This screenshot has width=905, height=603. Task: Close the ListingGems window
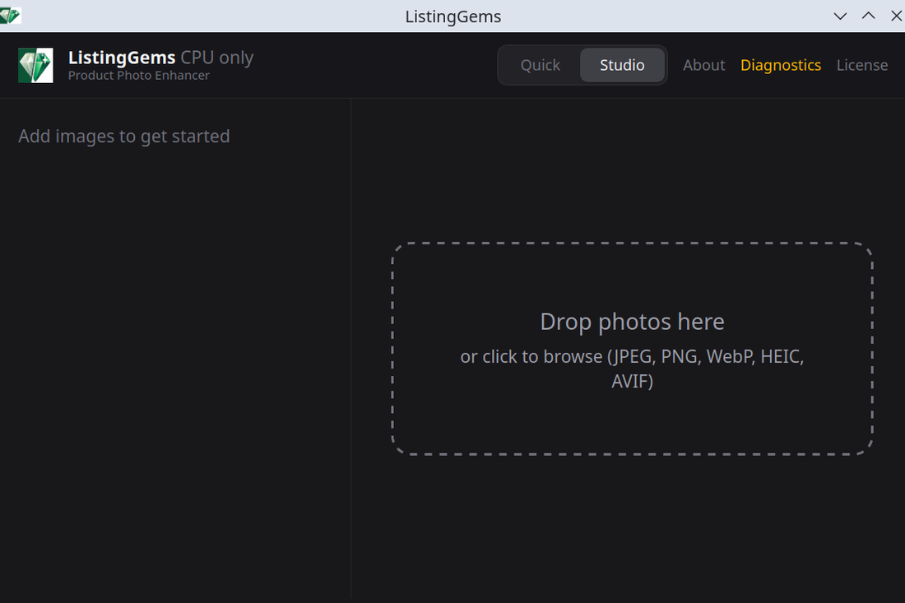[896, 16]
